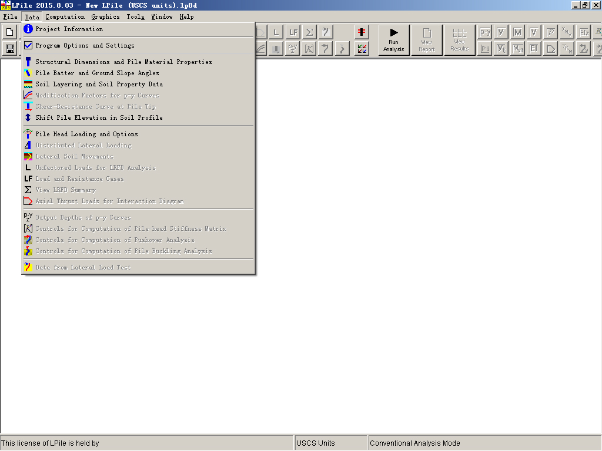
Task: Click the pushover toolbar icon right of [K]
Action: [326, 49]
